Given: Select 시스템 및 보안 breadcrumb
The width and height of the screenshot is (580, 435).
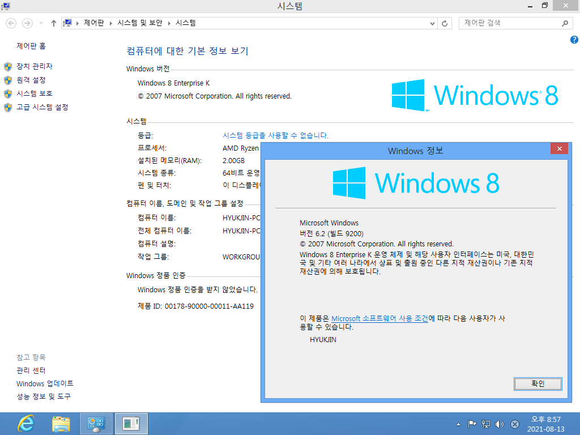Looking at the screenshot, I should [140, 23].
